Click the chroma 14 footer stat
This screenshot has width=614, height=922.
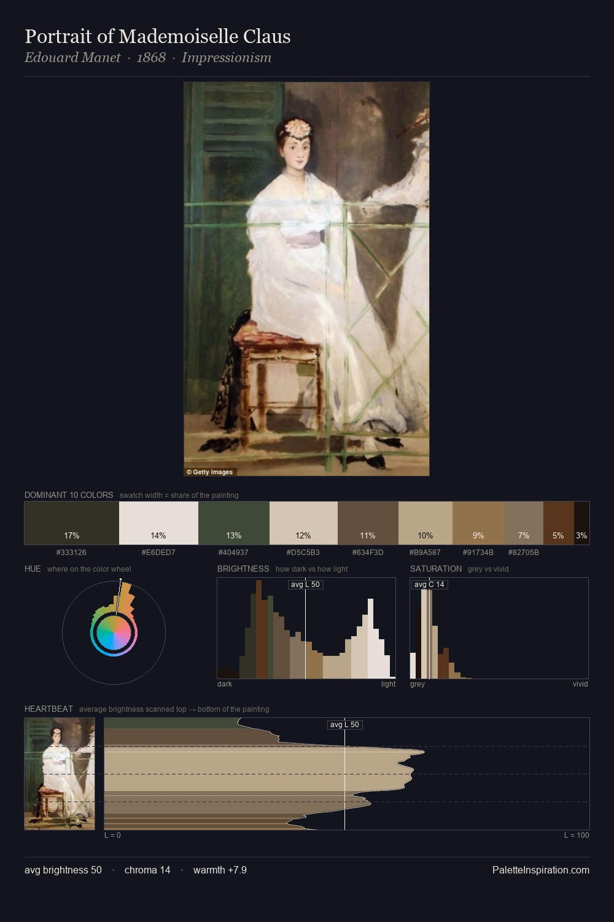[147, 870]
